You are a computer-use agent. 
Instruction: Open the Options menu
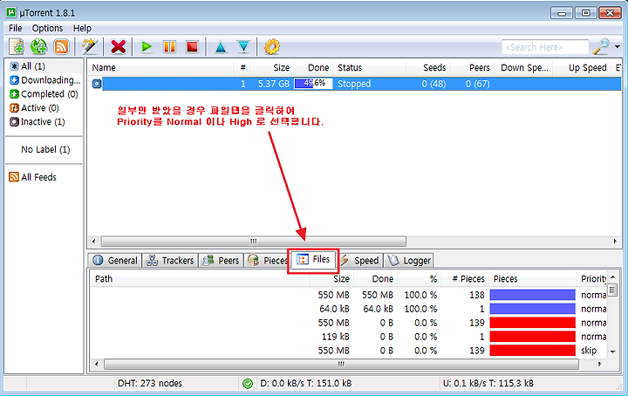coord(47,29)
